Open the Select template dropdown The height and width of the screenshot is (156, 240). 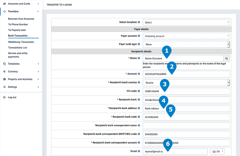click(186, 22)
